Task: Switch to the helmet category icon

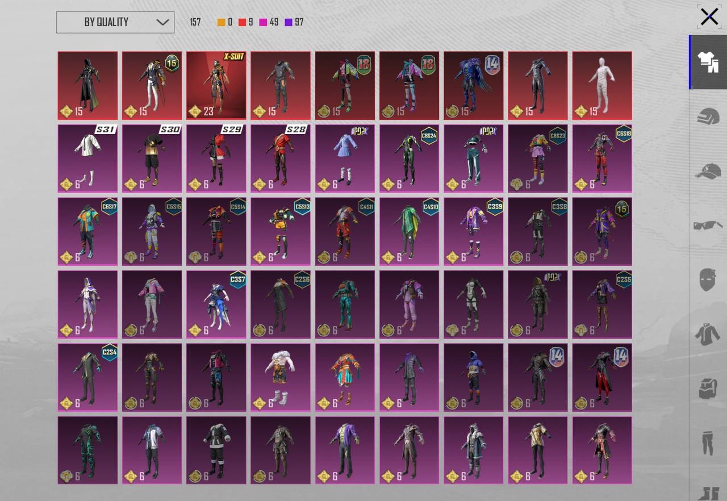Action: pos(708,116)
